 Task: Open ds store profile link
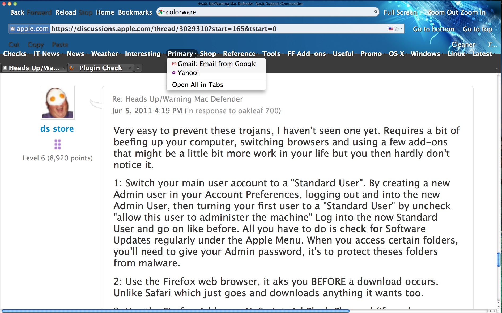(57, 129)
